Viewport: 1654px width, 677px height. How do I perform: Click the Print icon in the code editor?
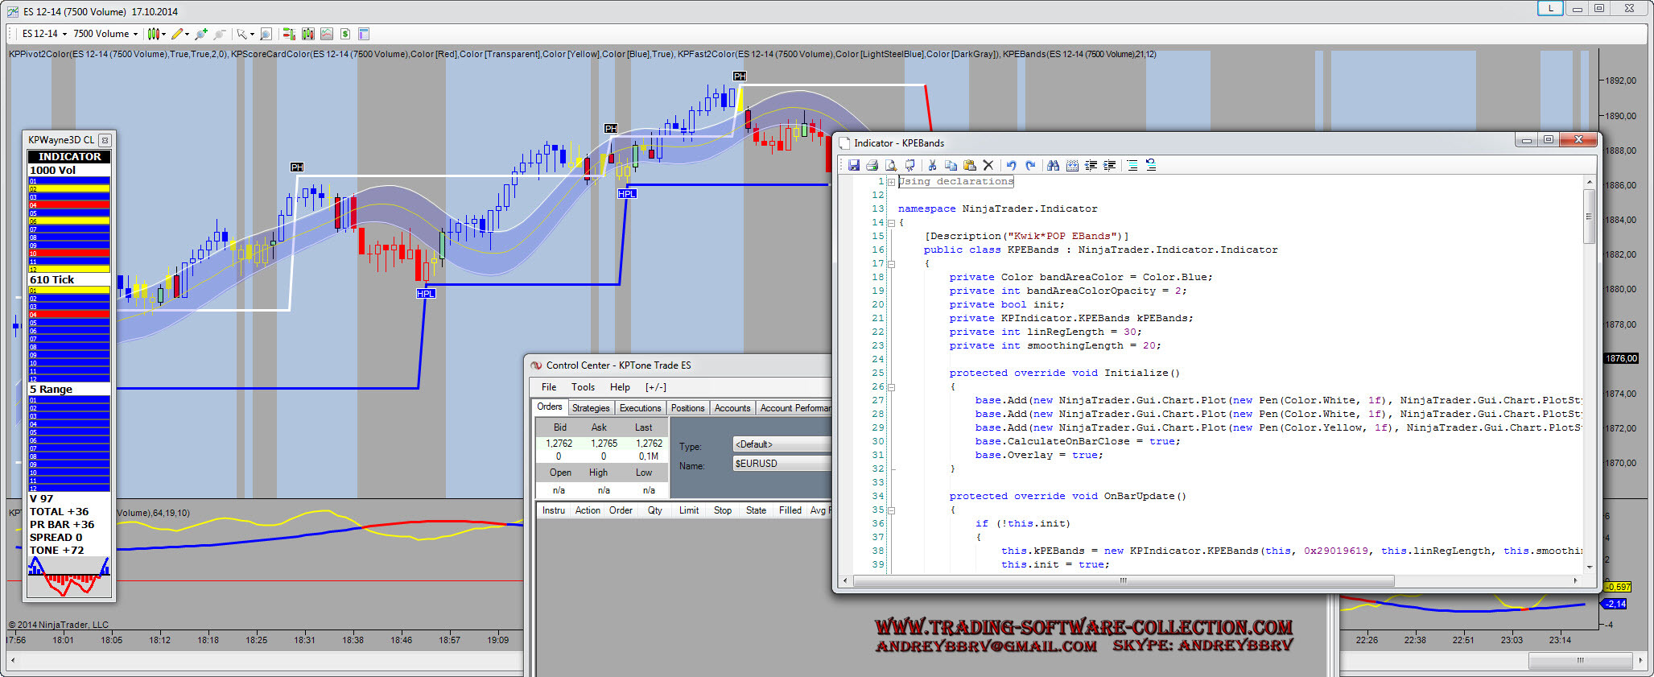[872, 165]
